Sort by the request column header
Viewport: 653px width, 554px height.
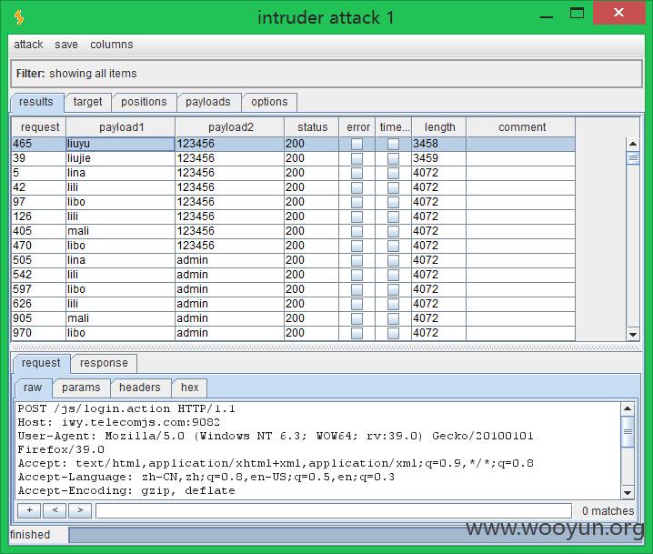[39, 127]
